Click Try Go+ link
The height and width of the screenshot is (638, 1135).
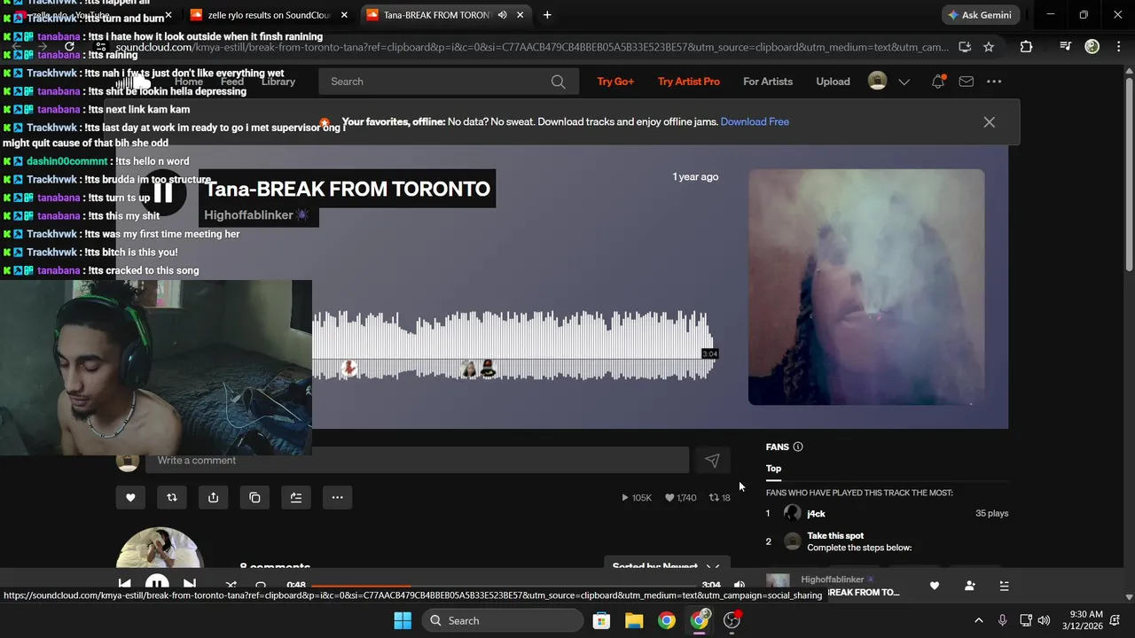point(615,82)
